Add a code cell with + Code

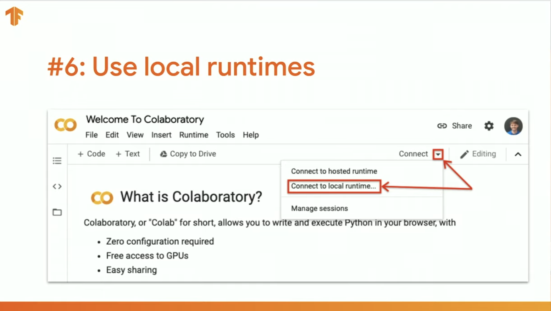click(91, 154)
